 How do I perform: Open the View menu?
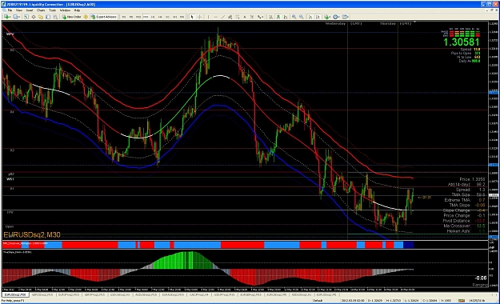(19, 10)
